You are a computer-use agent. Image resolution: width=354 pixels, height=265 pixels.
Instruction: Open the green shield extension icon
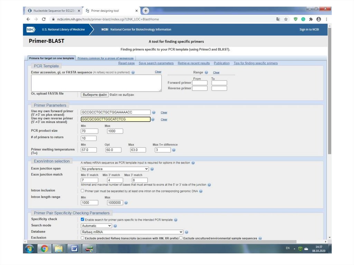coord(295,19)
